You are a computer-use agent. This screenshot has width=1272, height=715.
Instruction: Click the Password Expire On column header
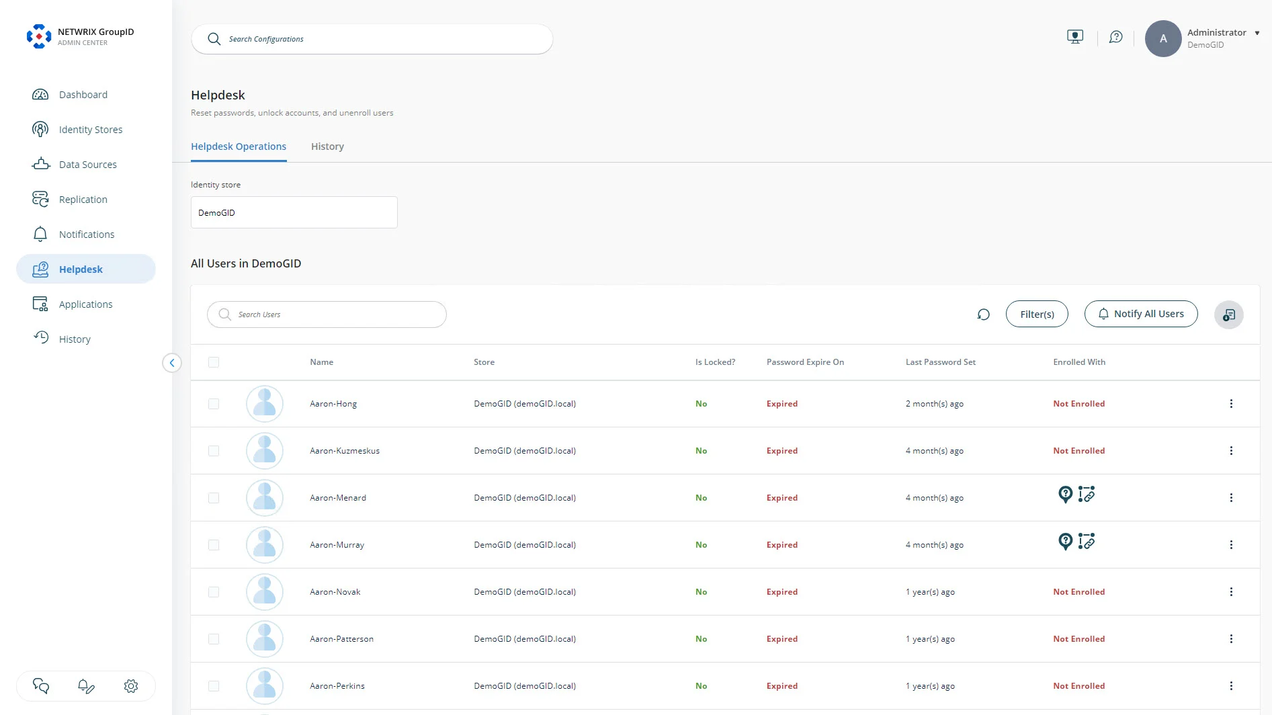(805, 362)
